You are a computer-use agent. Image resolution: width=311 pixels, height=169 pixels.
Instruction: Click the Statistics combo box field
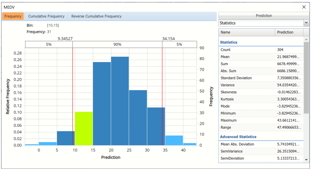click(261, 23)
